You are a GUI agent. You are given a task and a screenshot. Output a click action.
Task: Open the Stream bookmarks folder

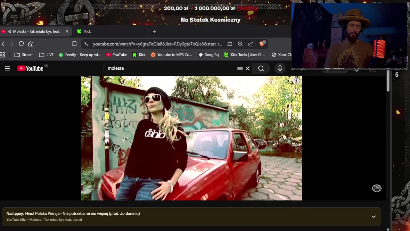[x=24, y=55]
